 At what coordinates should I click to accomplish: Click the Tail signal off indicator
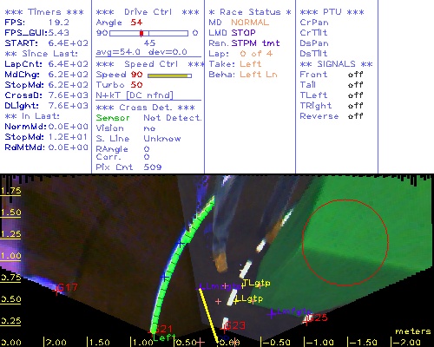tap(355, 85)
